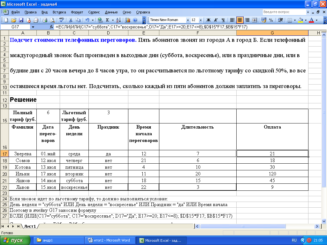This screenshot has width=327, height=245.
Task: Expand the AutoSum functions dropdown arrow
Action: point(113,20)
